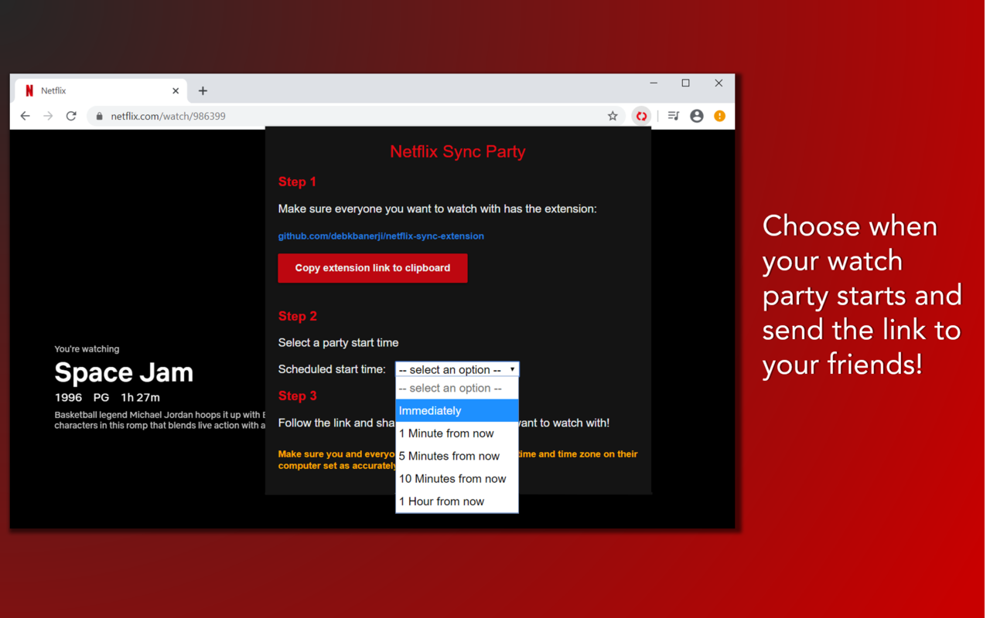Close the Netflix tab
The width and height of the screenshot is (990, 618).
click(x=176, y=90)
